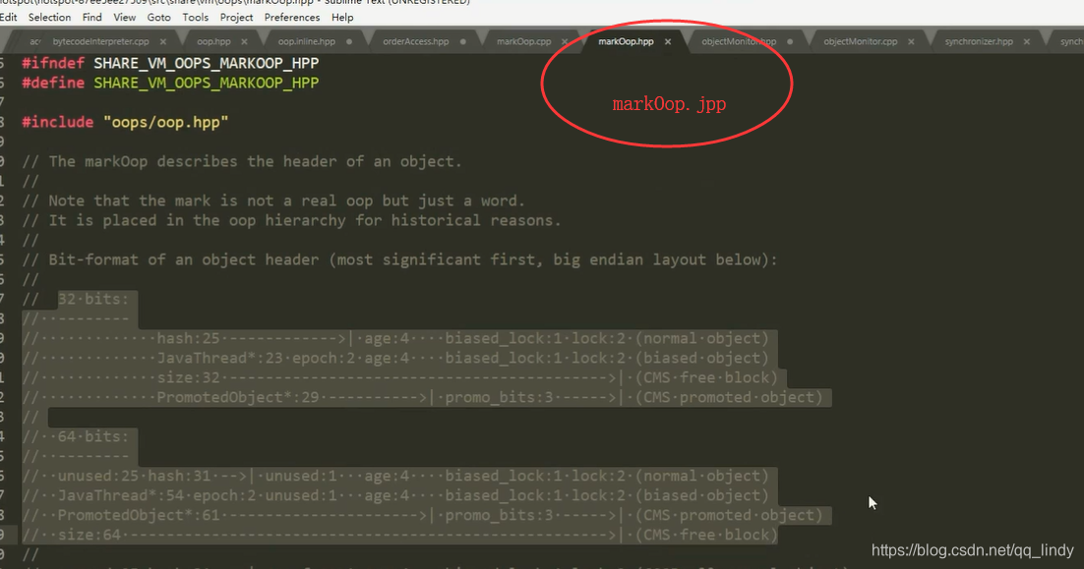Close the bytecodeInterpreter.cpp tab
The height and width of the screenshot is (569, 1084).
[x=163, y=42]
